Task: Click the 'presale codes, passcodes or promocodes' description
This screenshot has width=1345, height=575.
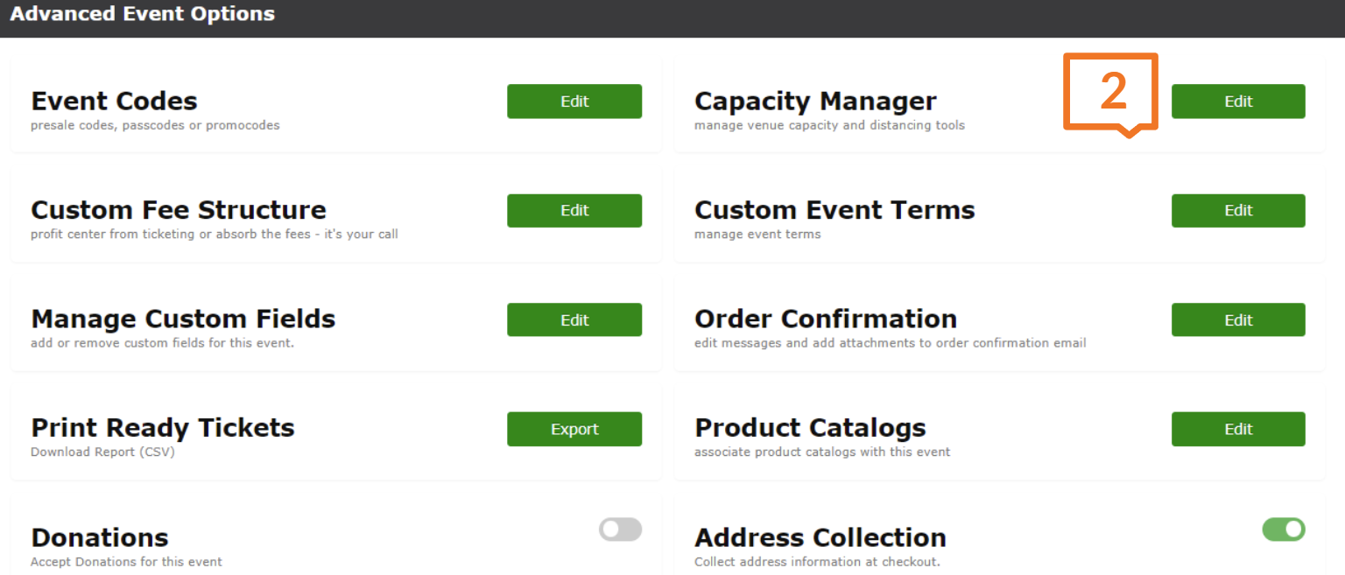Action: pos(155,125)
